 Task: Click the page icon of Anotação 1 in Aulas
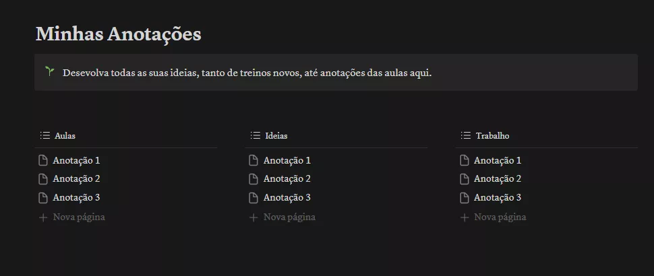point(43,160)
